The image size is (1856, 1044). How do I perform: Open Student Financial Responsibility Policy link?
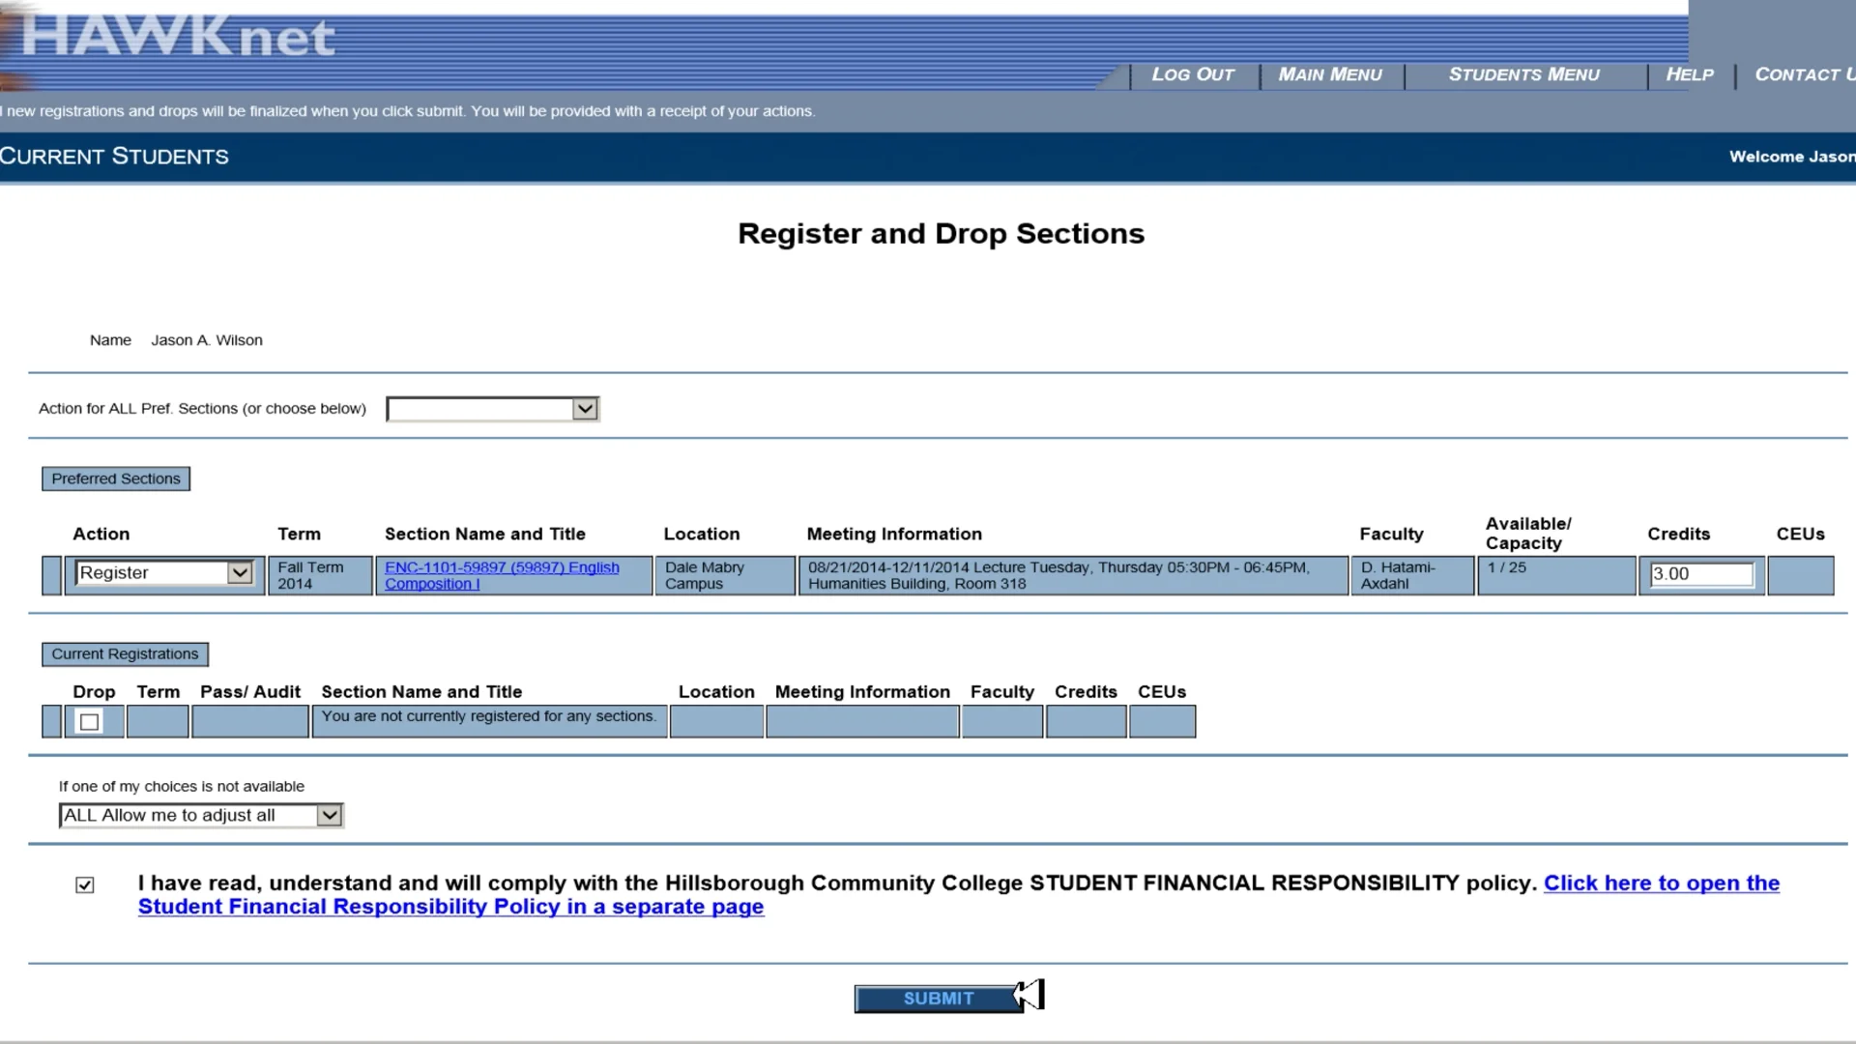pos(450,907)
